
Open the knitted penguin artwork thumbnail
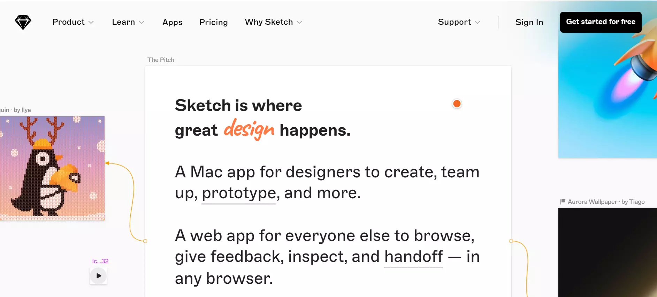[x=52, y=168]
